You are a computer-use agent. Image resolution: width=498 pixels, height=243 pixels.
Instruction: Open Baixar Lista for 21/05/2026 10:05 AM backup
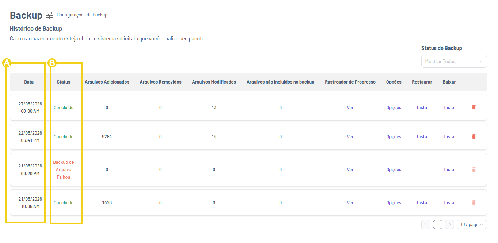coord(449,203)
